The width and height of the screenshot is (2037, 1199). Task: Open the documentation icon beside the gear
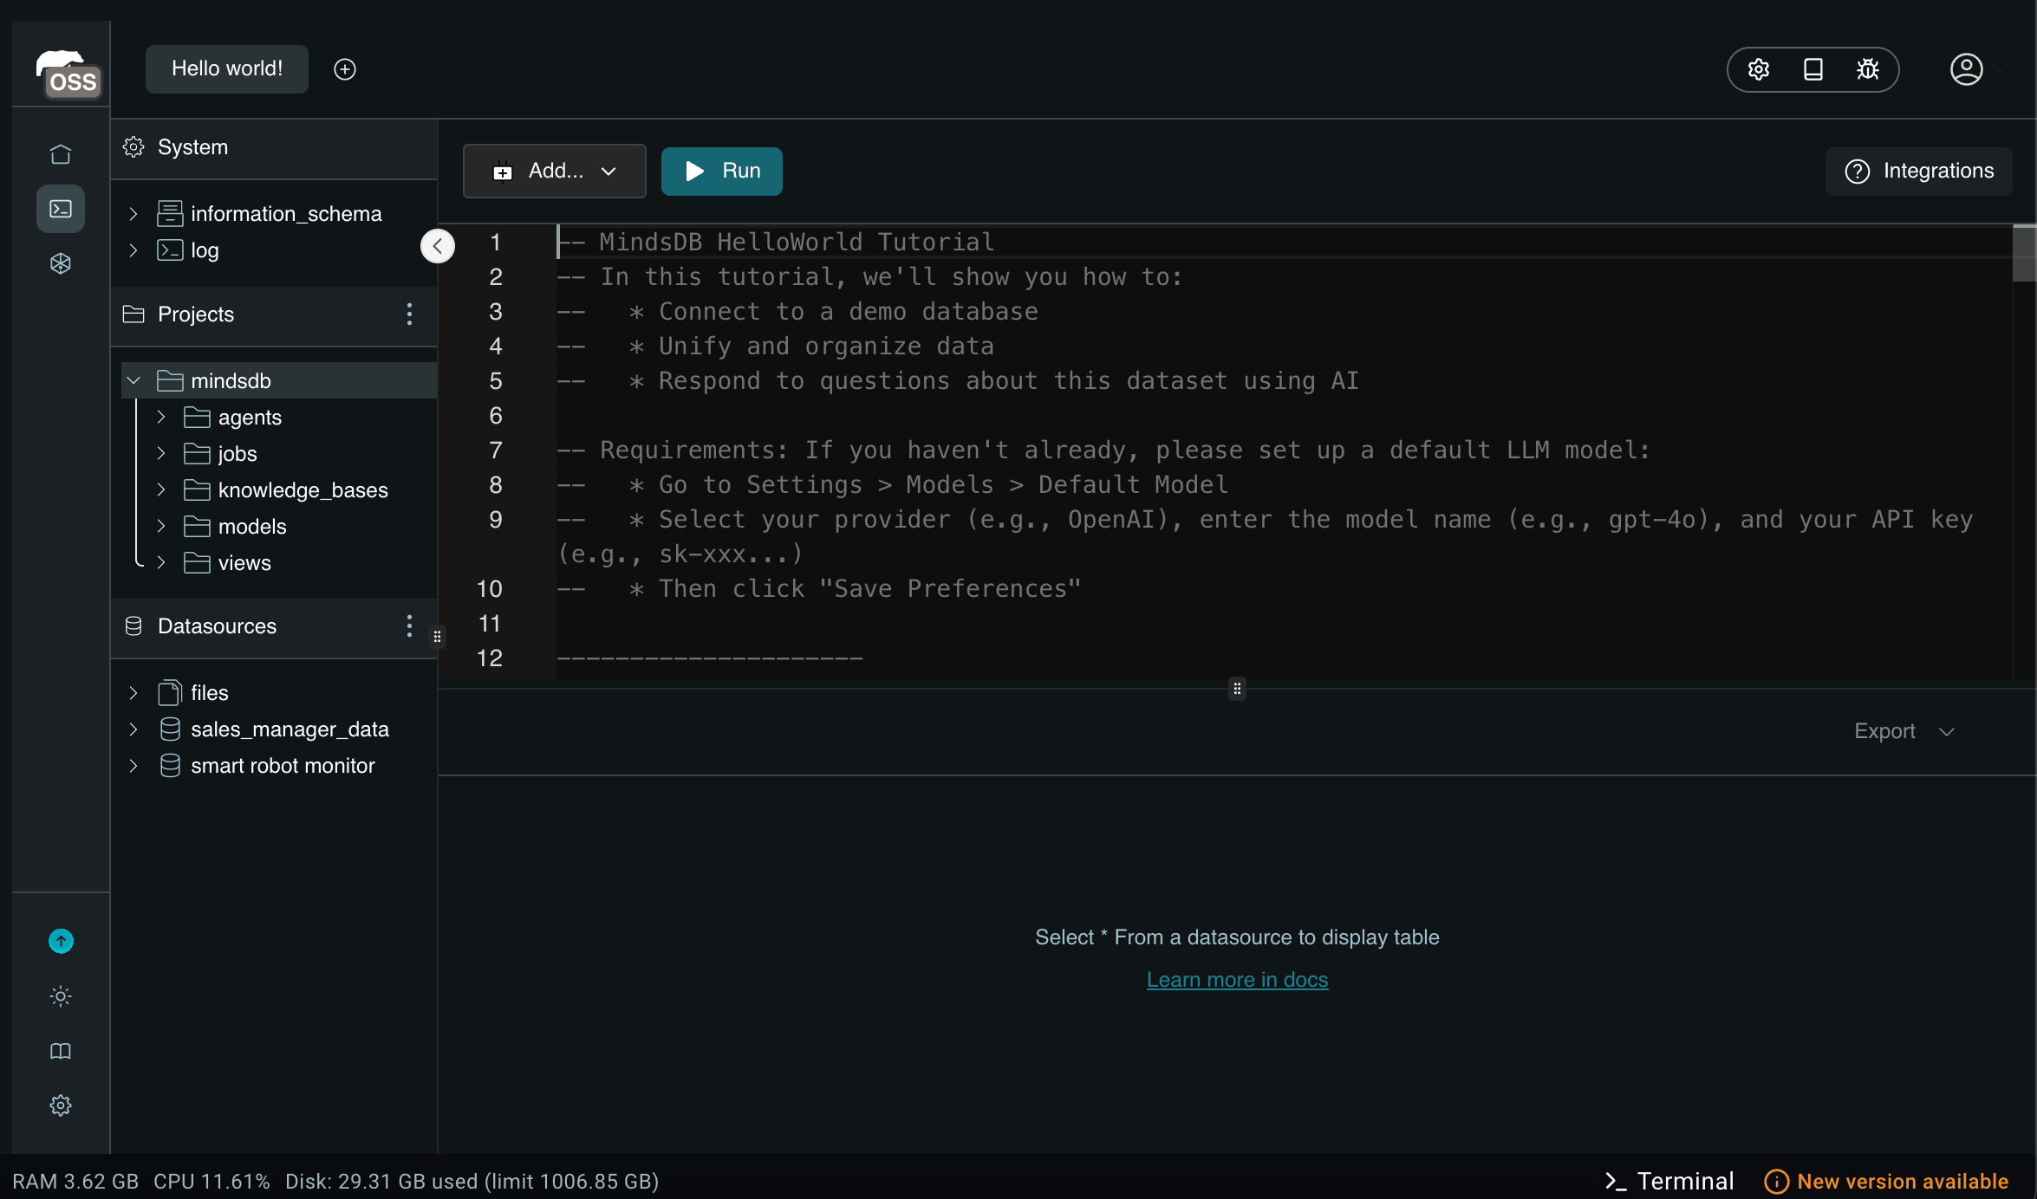[1812, 69]
